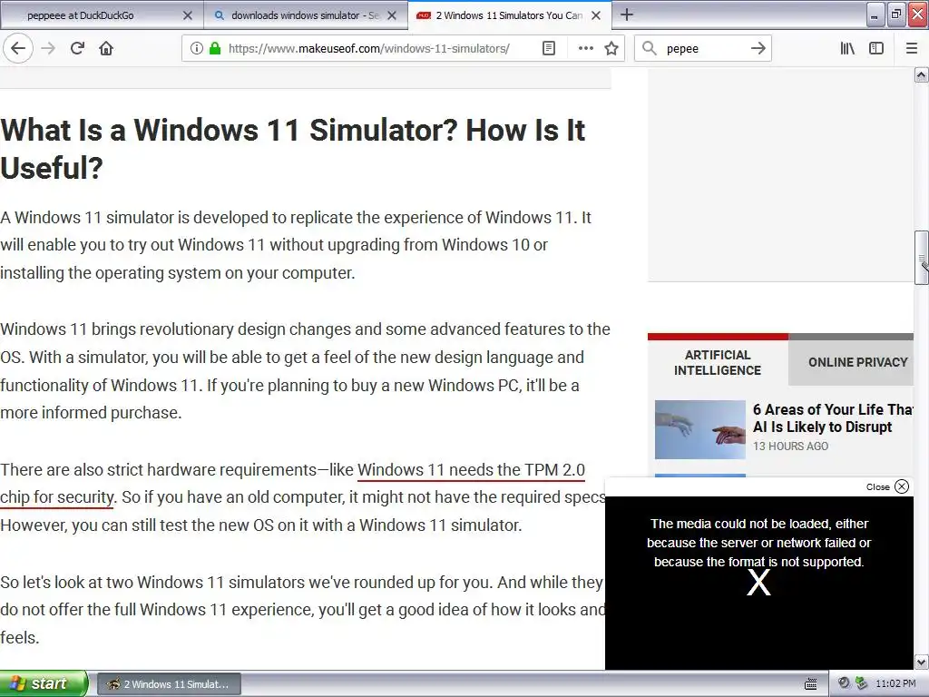Close the floating video player

[x=887, y=486]
